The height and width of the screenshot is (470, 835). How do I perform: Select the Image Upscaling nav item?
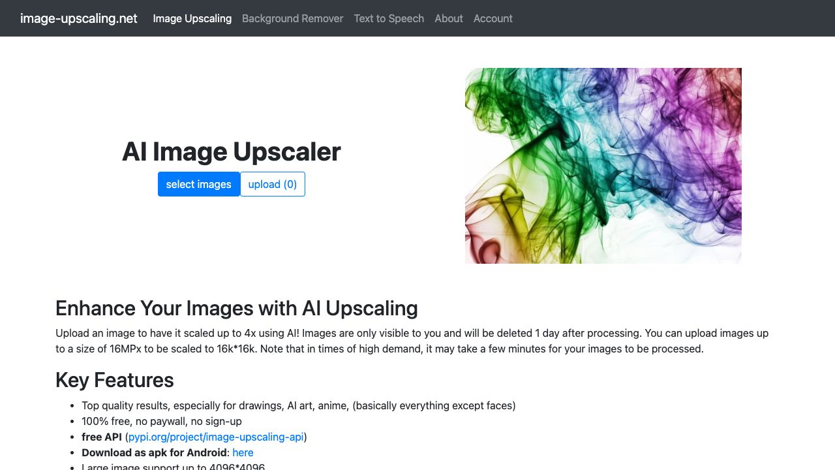(x=192, y=18)
